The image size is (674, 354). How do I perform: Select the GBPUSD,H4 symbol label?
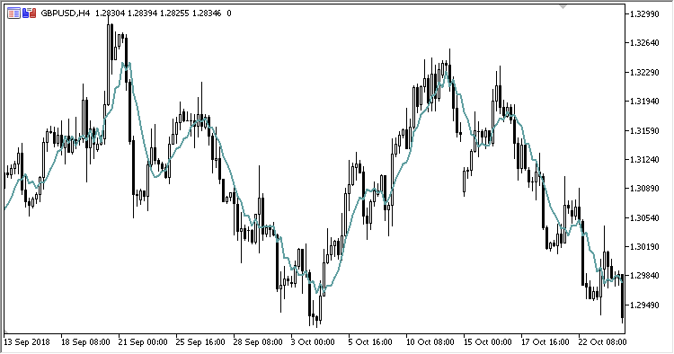66,13
